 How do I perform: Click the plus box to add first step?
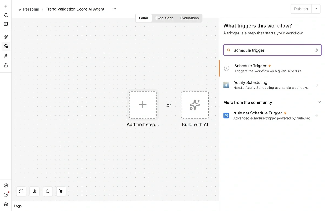click(143, 105)
